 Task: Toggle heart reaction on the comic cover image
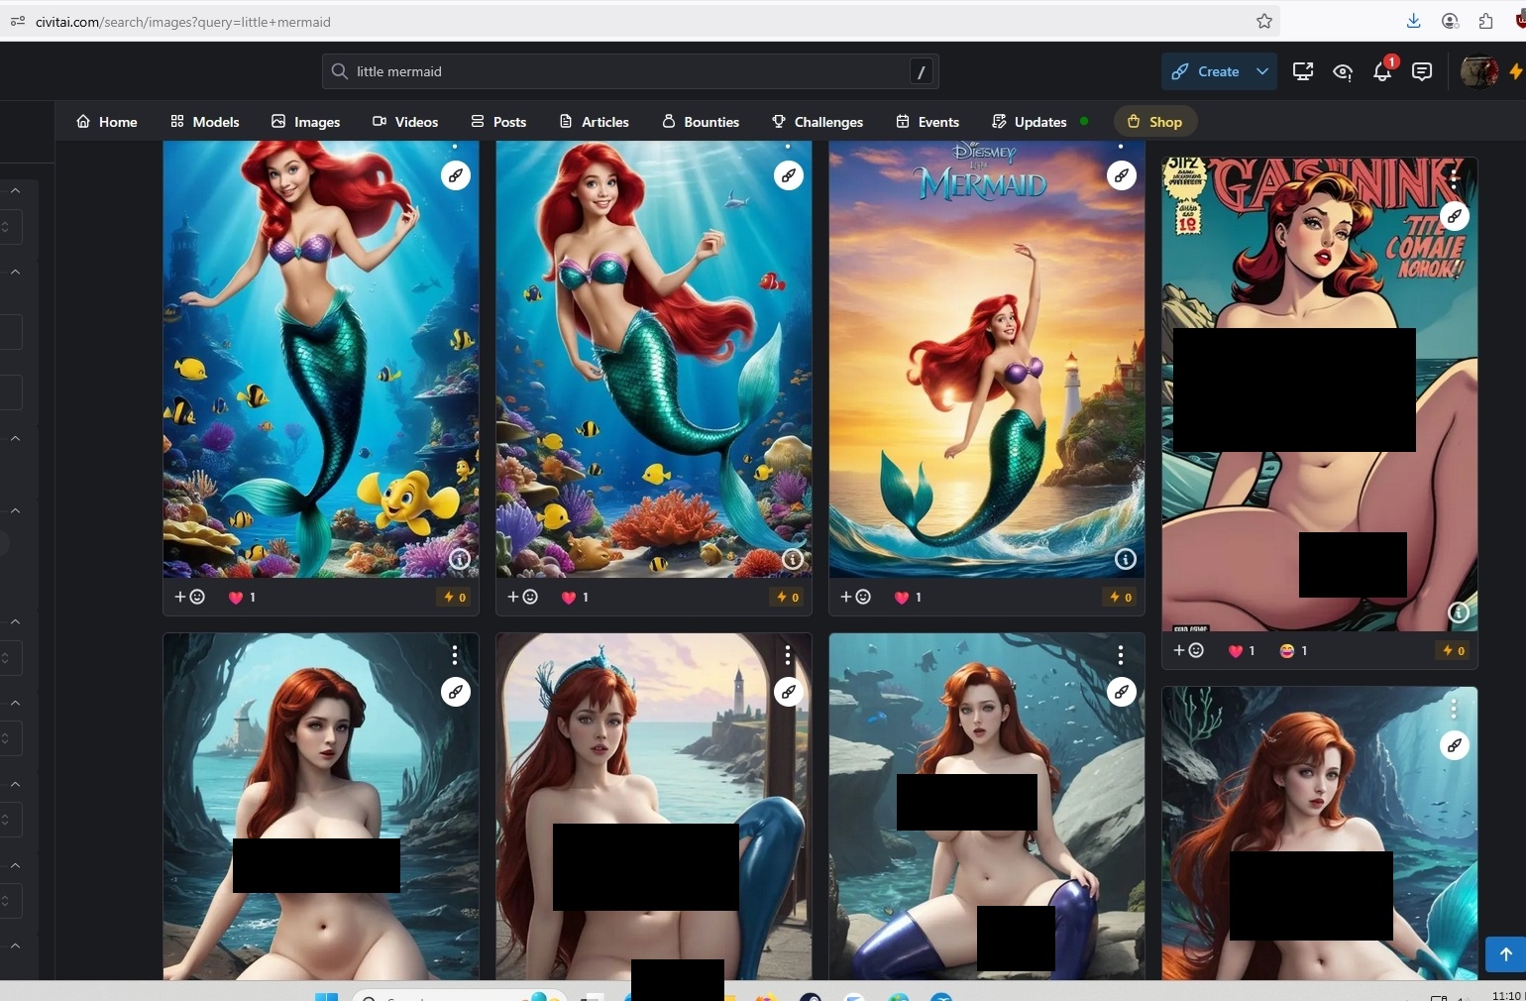pyautogui.click(x=1242, y=650)
